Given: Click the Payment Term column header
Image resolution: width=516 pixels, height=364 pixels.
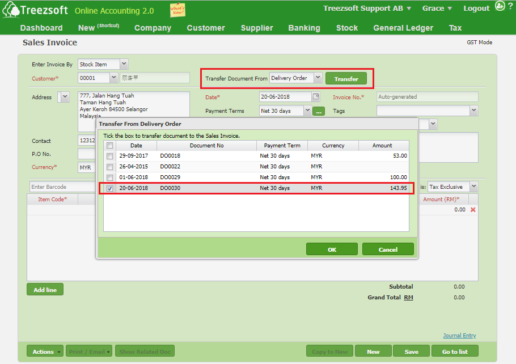Looking at the screenshot, I should coord(282,146).
